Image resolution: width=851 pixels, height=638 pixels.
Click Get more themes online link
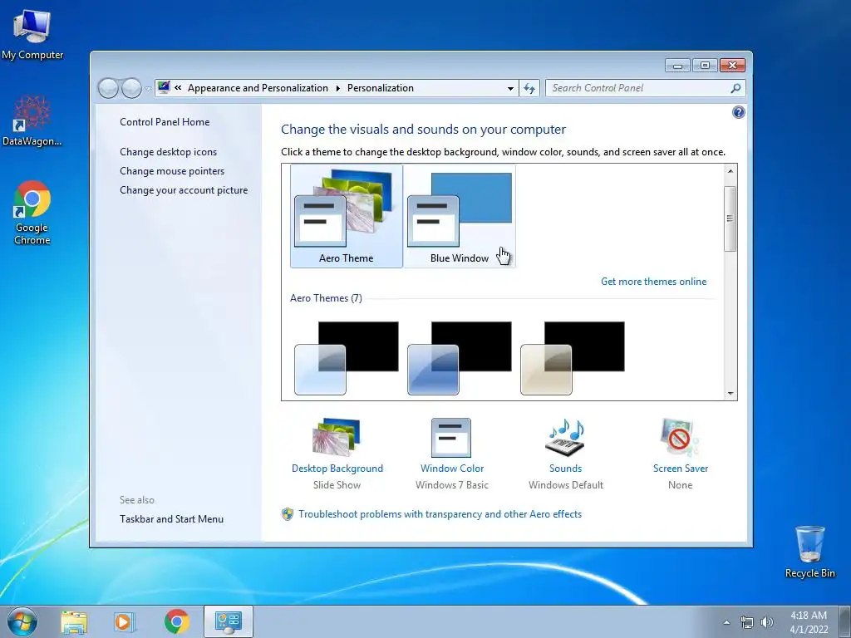[x=653, y=282]
